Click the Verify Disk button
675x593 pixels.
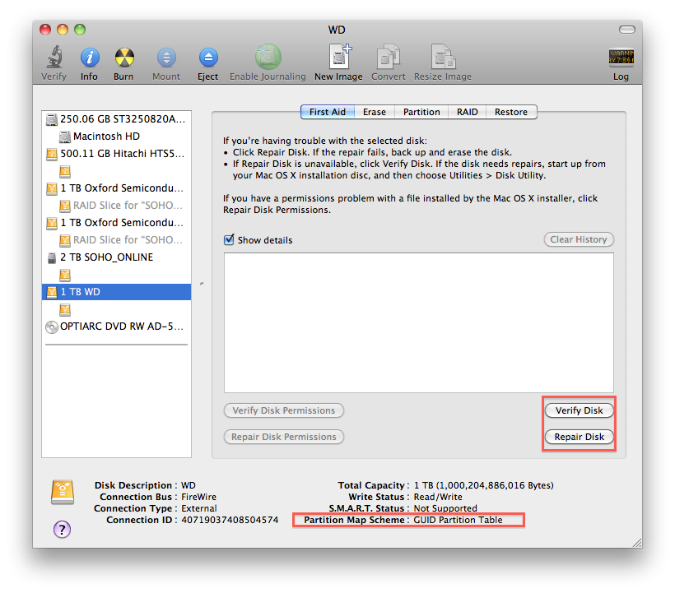(x=579, y=410)
